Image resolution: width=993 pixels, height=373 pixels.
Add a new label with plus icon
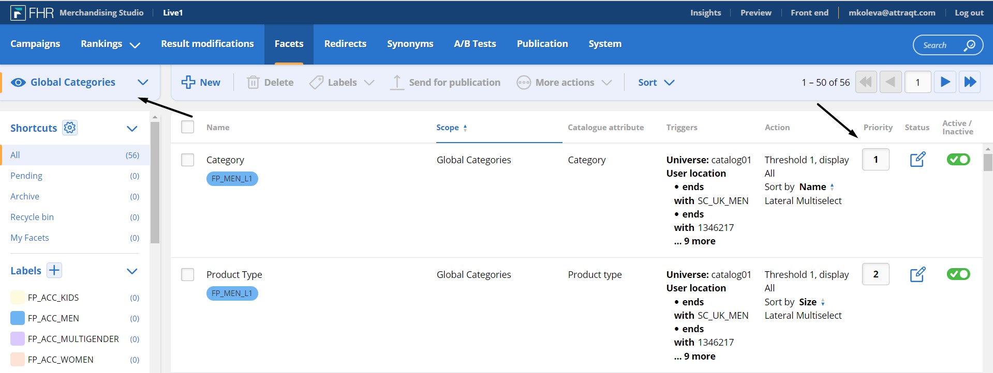coord(54,270)
